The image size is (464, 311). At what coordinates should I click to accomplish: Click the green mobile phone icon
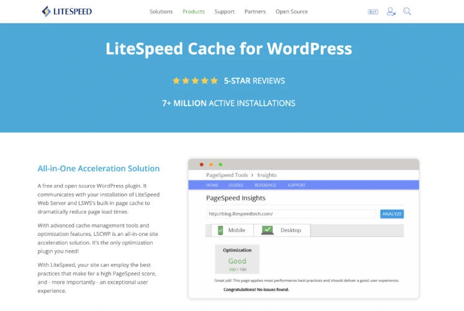220,230
